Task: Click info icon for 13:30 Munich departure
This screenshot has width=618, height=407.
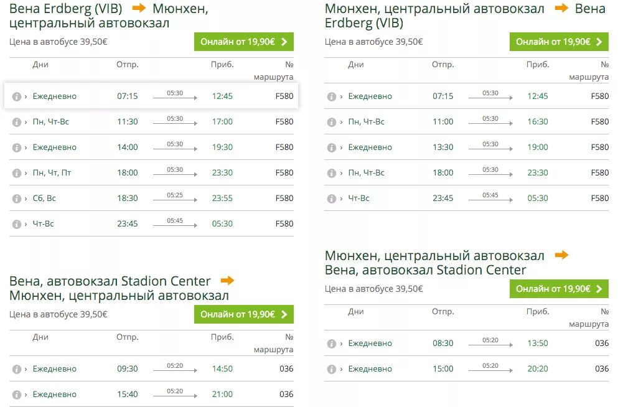Action: coord(332,147)
